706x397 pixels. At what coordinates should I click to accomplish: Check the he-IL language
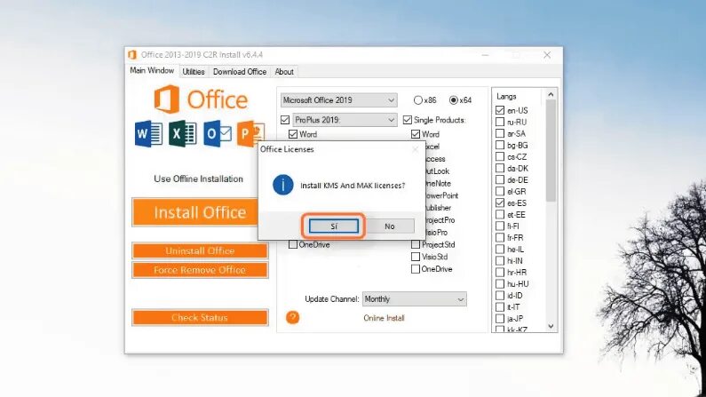(500, 250)
